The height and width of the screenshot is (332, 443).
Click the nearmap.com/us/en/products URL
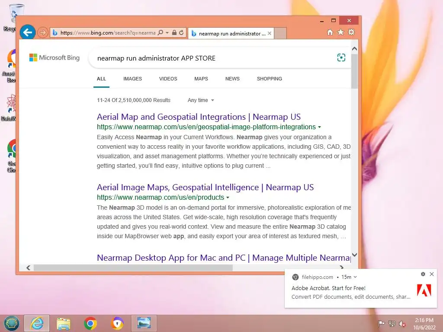[x=161, y=197]
